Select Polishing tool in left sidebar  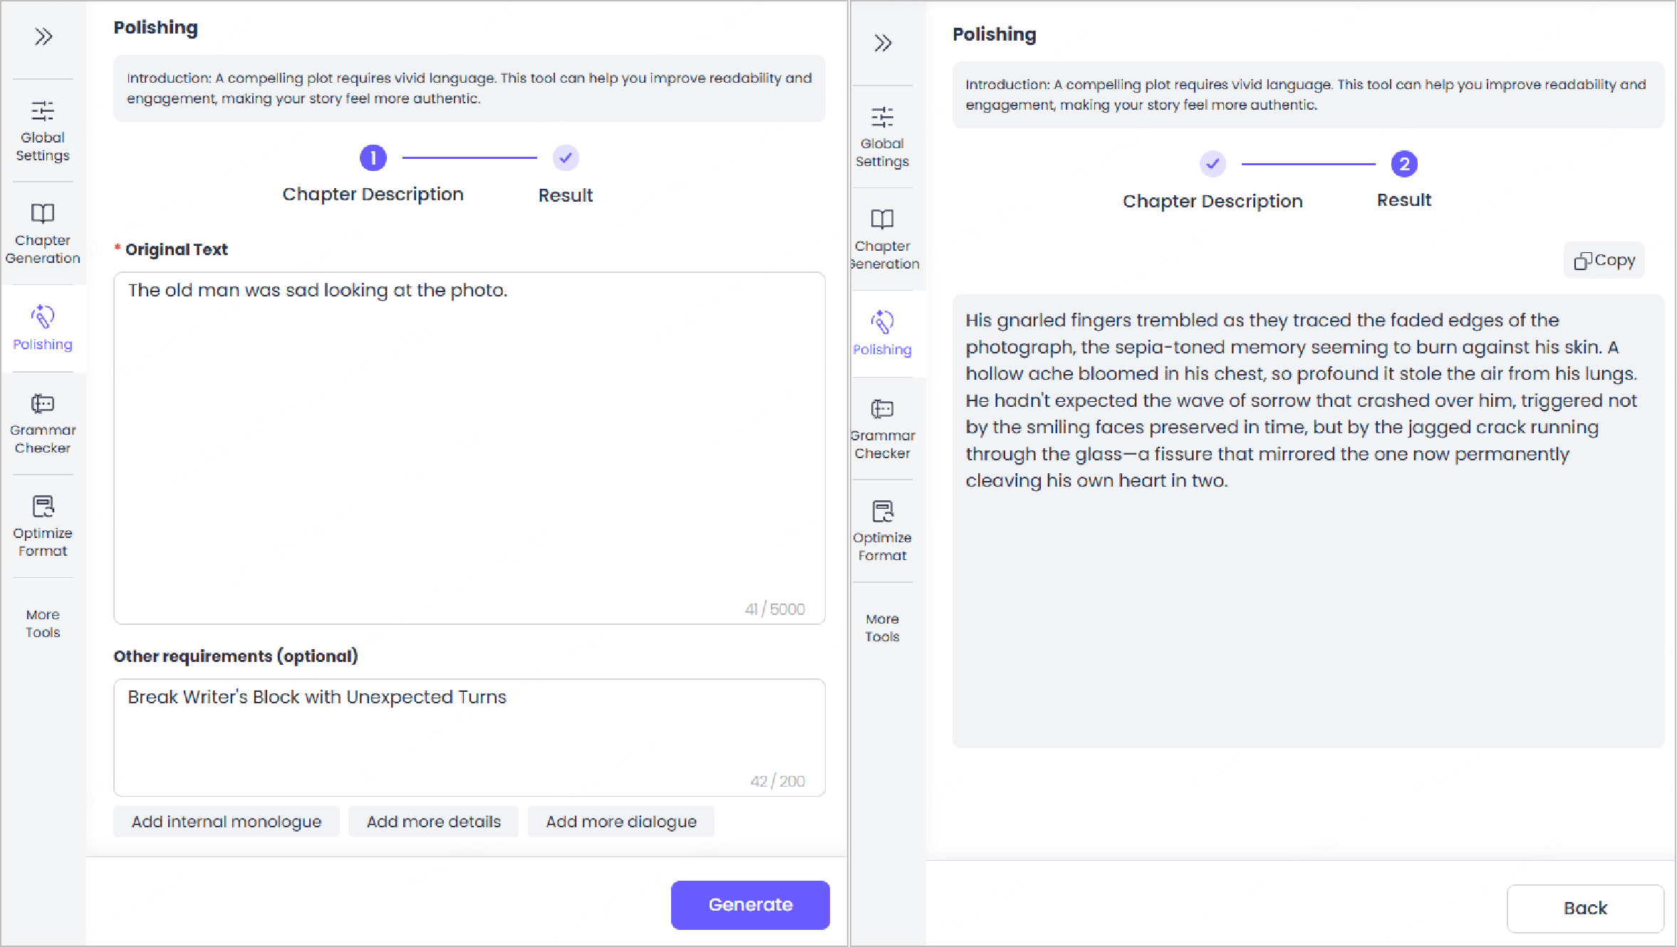(x=43, y=328)
